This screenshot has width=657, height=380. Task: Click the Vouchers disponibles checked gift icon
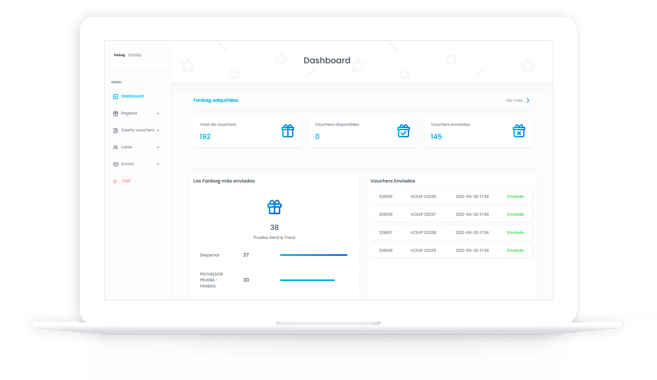click(x=404, y=131)
